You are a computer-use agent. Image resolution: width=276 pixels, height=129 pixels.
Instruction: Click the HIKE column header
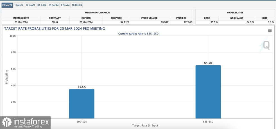[264, 18]
